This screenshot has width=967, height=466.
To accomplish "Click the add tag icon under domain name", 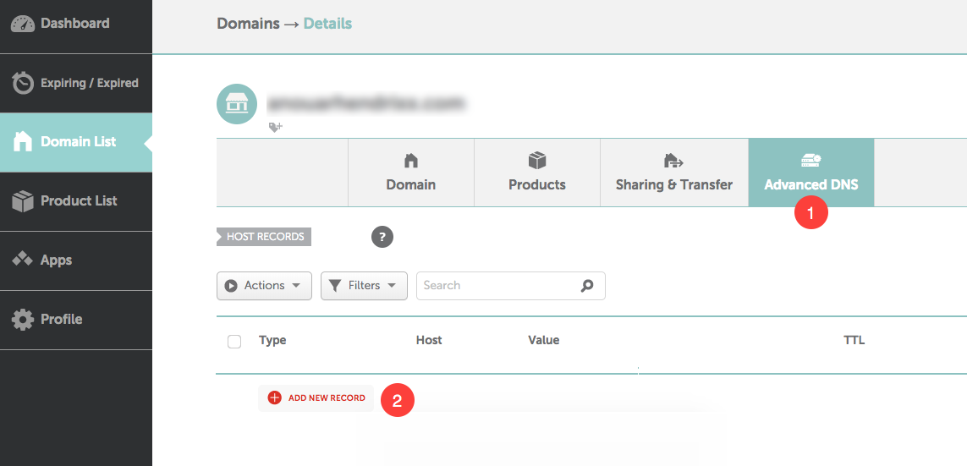I will [276, 127].
